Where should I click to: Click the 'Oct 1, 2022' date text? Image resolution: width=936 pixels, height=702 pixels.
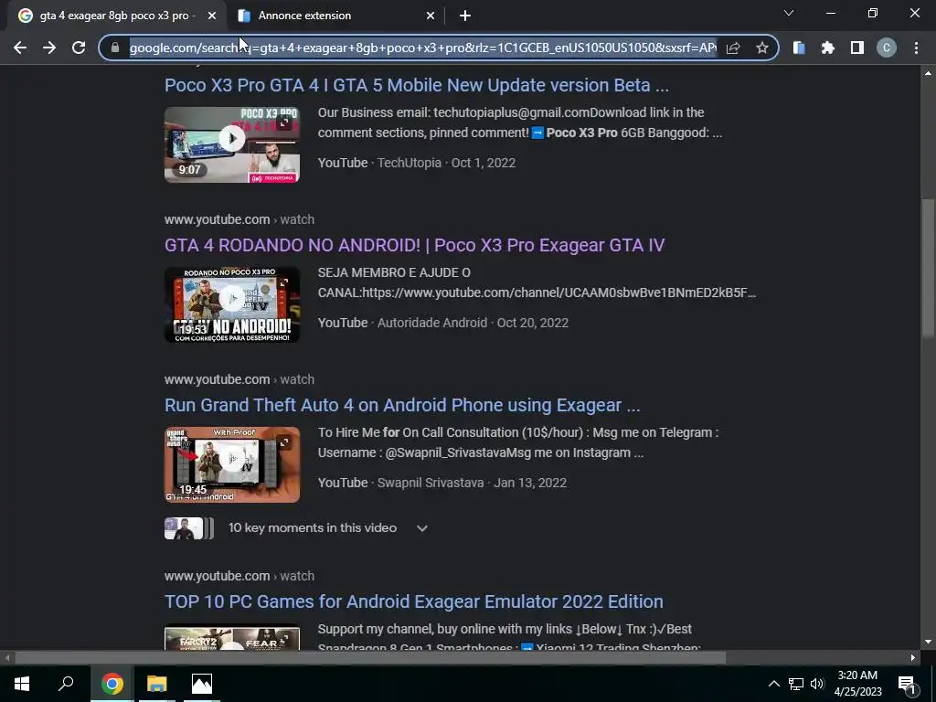click(x=484, y=163)
